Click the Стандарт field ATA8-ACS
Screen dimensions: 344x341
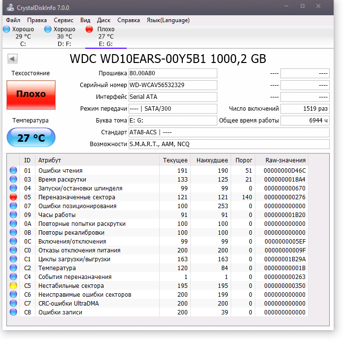pyautogui.click(x=229, y=132)
